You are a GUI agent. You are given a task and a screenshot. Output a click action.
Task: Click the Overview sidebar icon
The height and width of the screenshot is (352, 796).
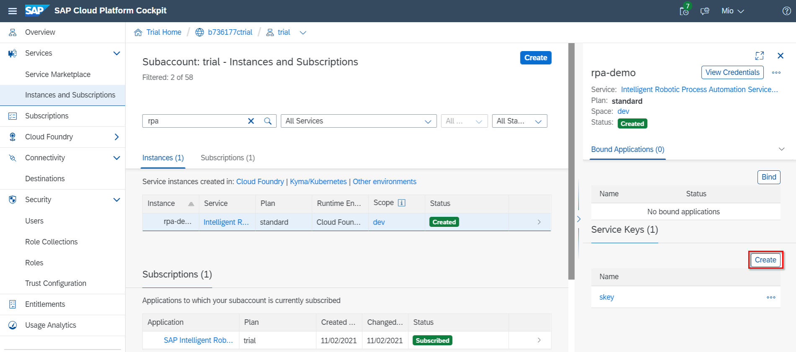tap(13, 32)
